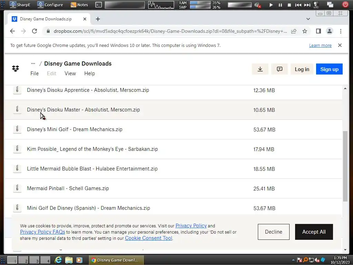Viewport: 353px width, 265px height.
Task: Click the share page icon in address bar
Action: [294, 31]
